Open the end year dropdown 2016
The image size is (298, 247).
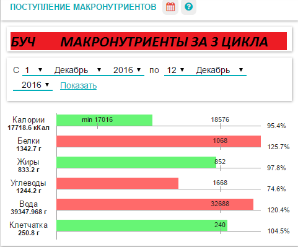pyautogui.click(x=33, y=85)
